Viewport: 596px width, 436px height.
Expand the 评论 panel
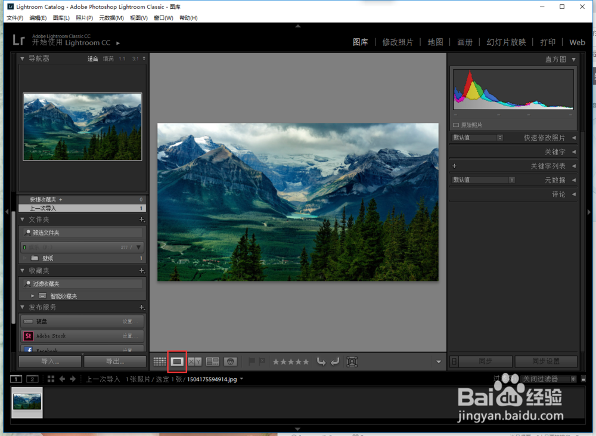573,194
